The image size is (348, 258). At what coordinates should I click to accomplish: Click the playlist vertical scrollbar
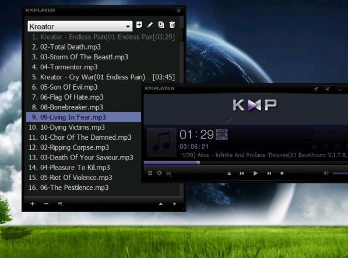click(x=181, y=34)
